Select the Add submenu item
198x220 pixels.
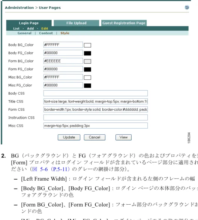[30, 28]
